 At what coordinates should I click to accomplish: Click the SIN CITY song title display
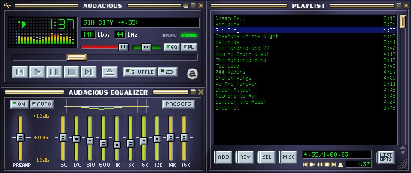coord(140,22)
